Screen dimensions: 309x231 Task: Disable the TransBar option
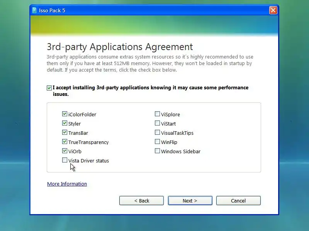tap(65, 132)
